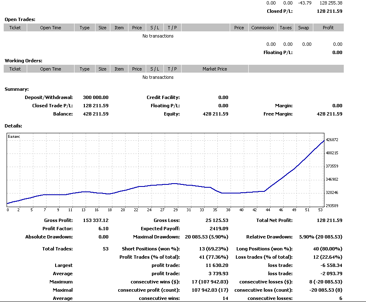Click the consecutive wins value 17 (107 942.03)
The image size is (366, 302).
point(210,282)
